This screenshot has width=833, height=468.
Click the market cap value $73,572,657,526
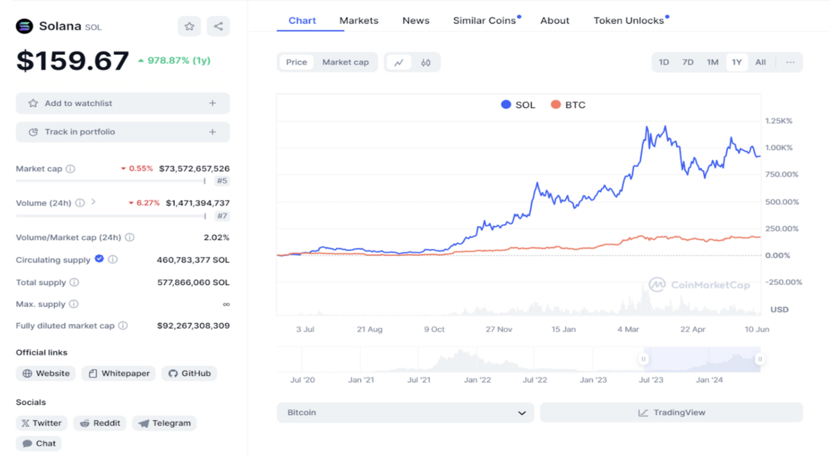click(x=194, y=168)
